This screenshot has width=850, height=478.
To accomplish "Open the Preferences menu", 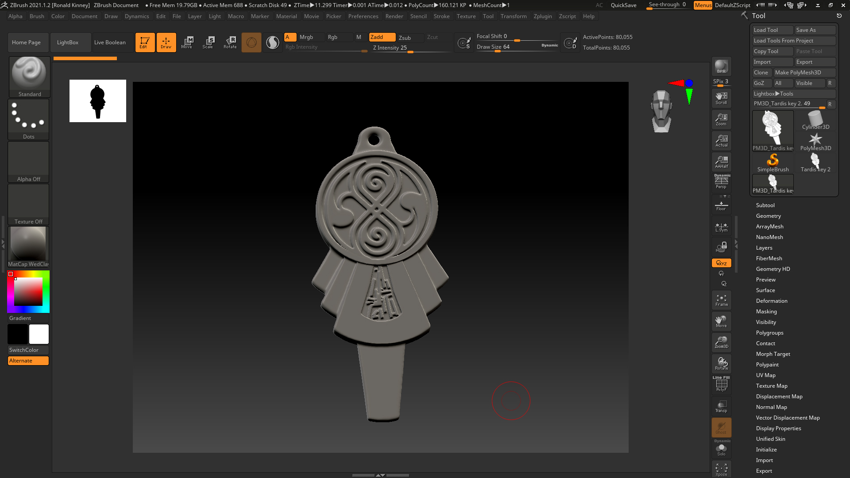I will (363, 16).
